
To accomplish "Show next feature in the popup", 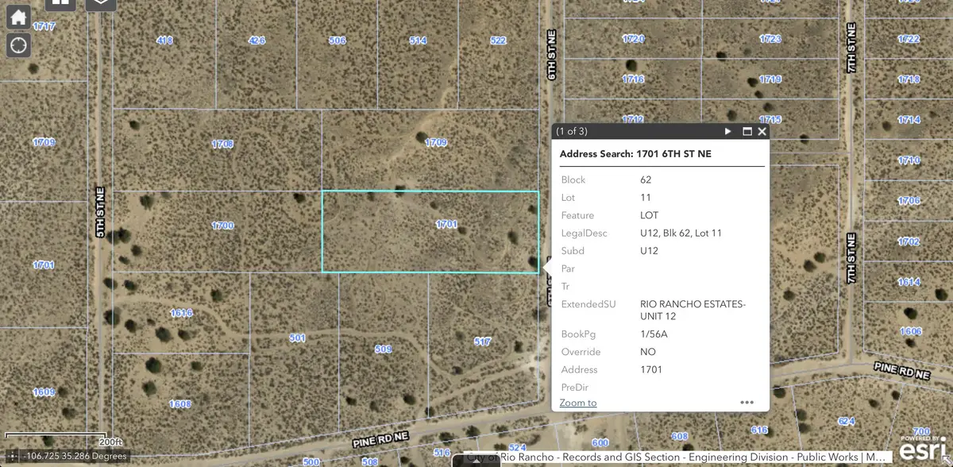I will pos(728,131).
